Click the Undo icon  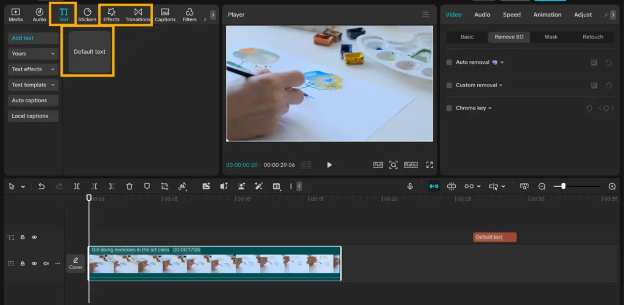pyautogui.click(x=41, y=186)
